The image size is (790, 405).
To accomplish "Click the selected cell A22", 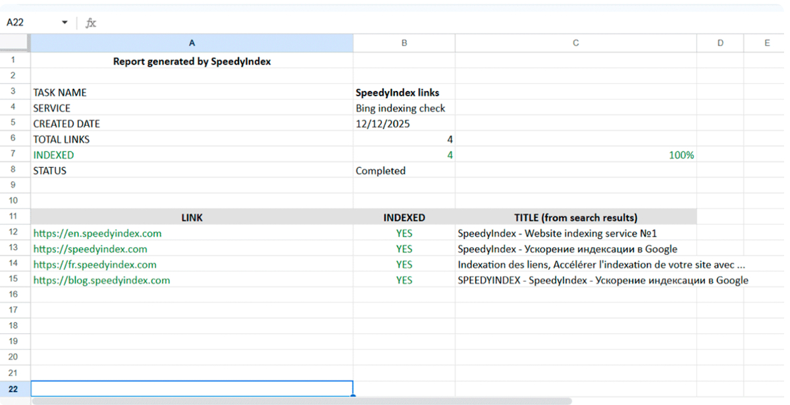I will 192,389.
